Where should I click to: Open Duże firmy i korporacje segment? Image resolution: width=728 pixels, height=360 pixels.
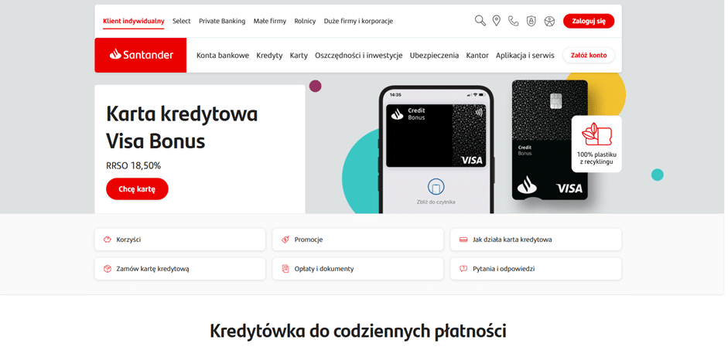(x=358, y=21)
